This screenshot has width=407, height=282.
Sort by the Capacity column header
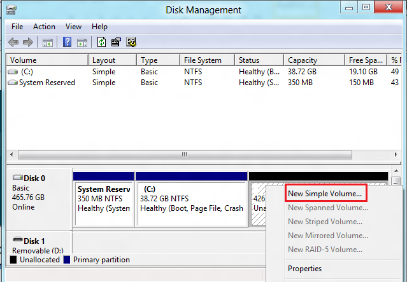click(x=315, y=60)
